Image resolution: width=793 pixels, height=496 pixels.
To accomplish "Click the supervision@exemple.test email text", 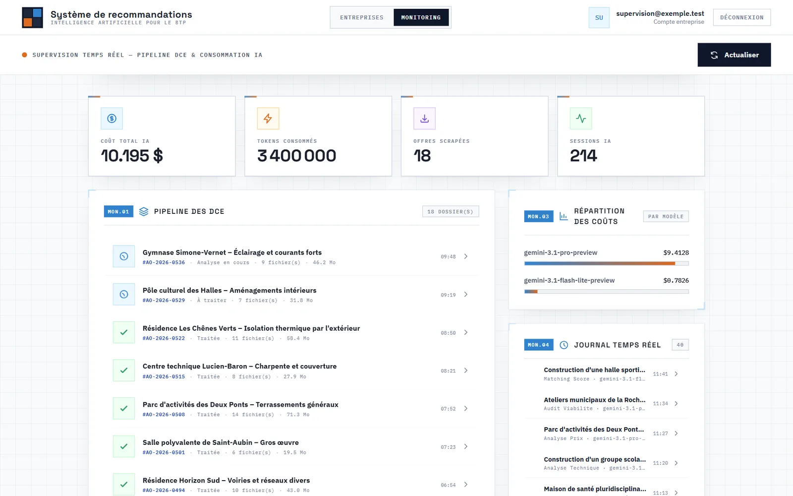I will (660, 13).
